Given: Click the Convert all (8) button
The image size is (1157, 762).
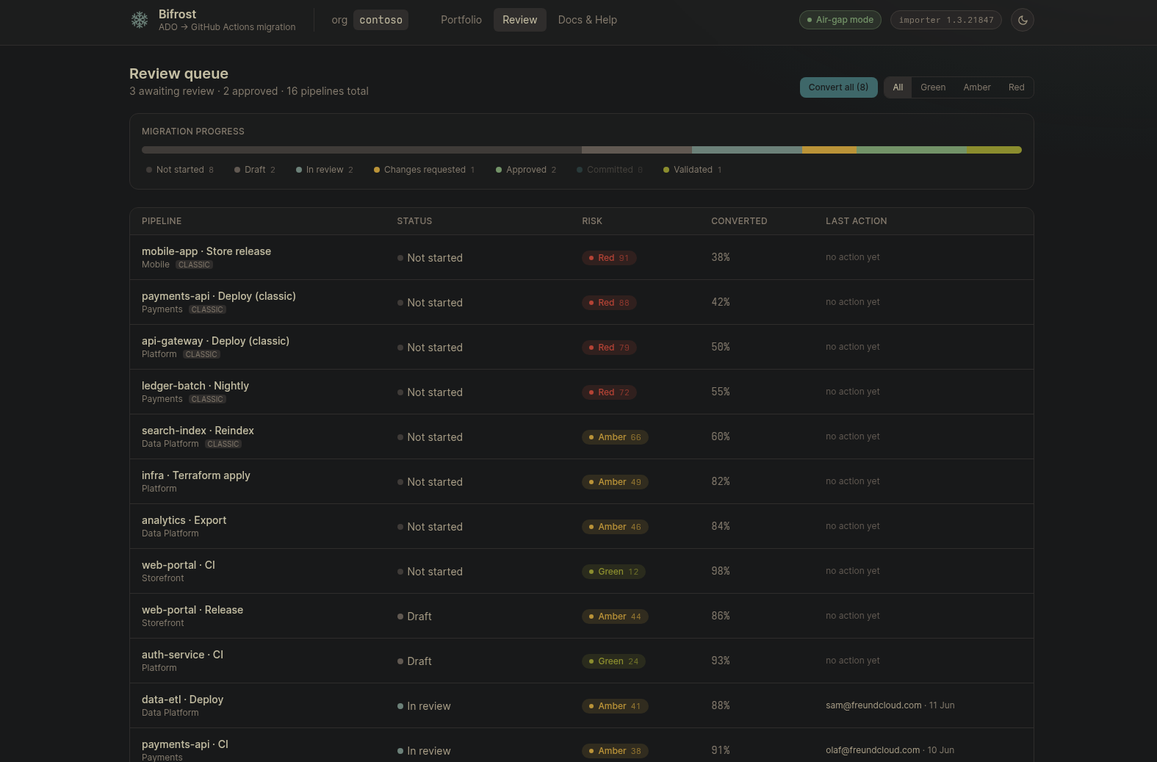Looking at the screenshot, I should [838, 87].
